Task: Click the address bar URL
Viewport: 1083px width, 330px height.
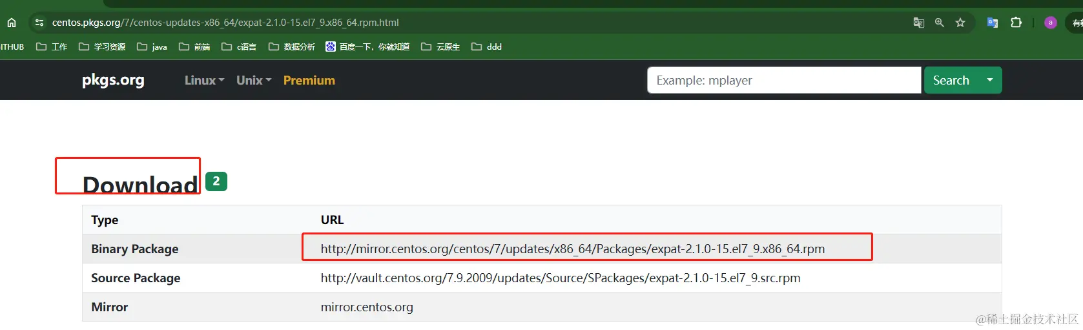Action: (225, 23)
